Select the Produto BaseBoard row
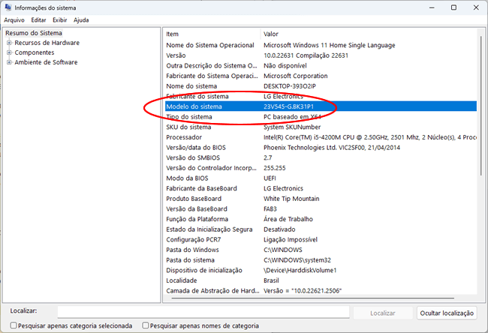 click(x=321, y=199)
